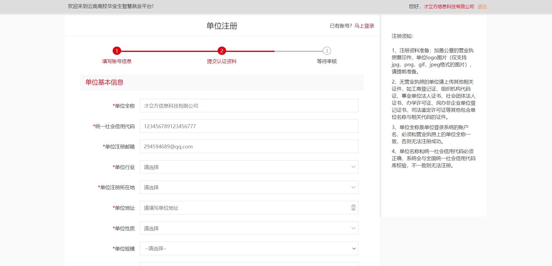Click the red progress bar between steps
This screenshot has width=552, height=266.
pyautogui.click(x=169, y=51)
